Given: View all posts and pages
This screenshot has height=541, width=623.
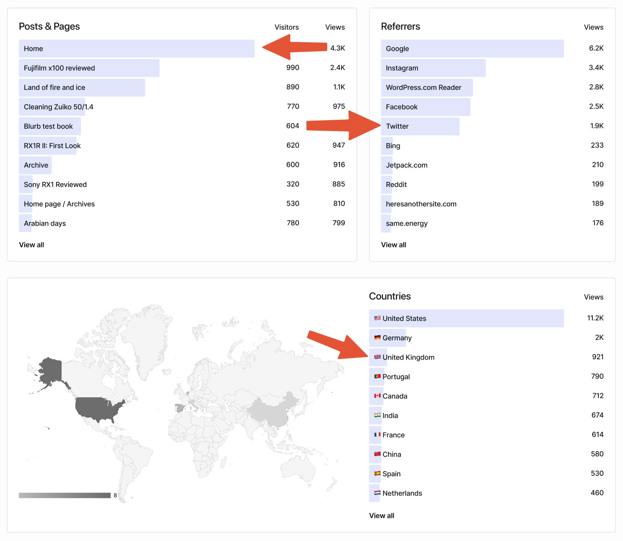Looking at the screenshot, I should click(31, 245).
